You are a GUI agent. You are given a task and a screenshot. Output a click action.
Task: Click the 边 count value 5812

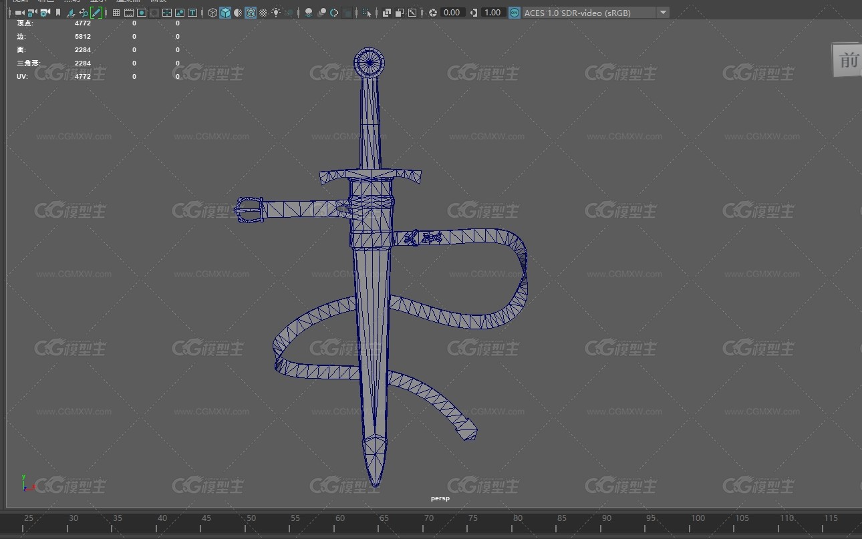point(83,37)
